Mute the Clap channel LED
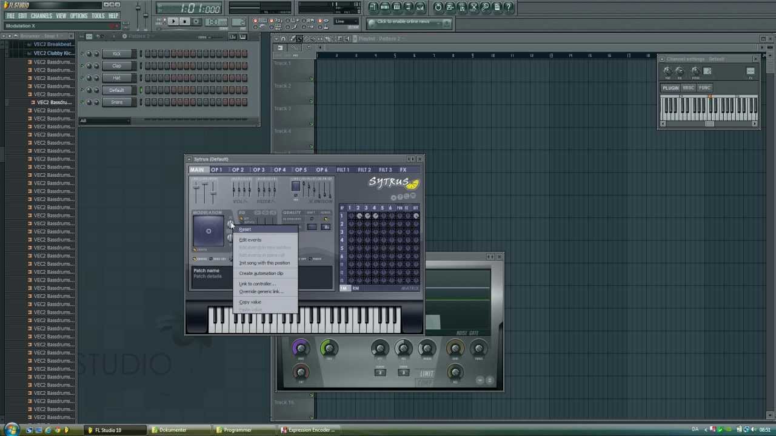The width and height of the screenshot is (776, 436). [82, 66]
